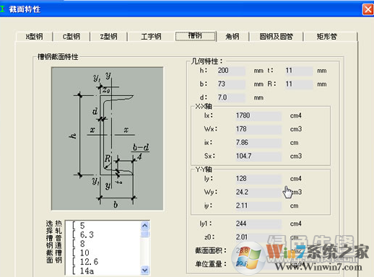Open the C型钢 tab
The height and width of the screenshot is (277, 374).
coord(71,37)
